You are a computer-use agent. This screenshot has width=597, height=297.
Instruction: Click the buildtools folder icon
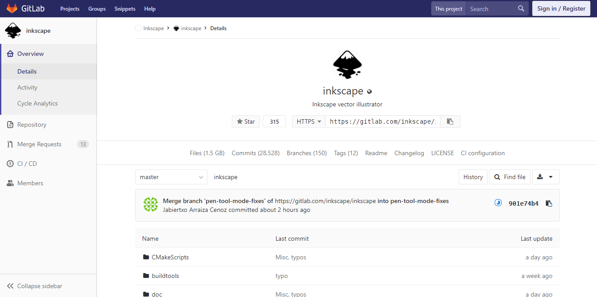[x=146, y=276]
